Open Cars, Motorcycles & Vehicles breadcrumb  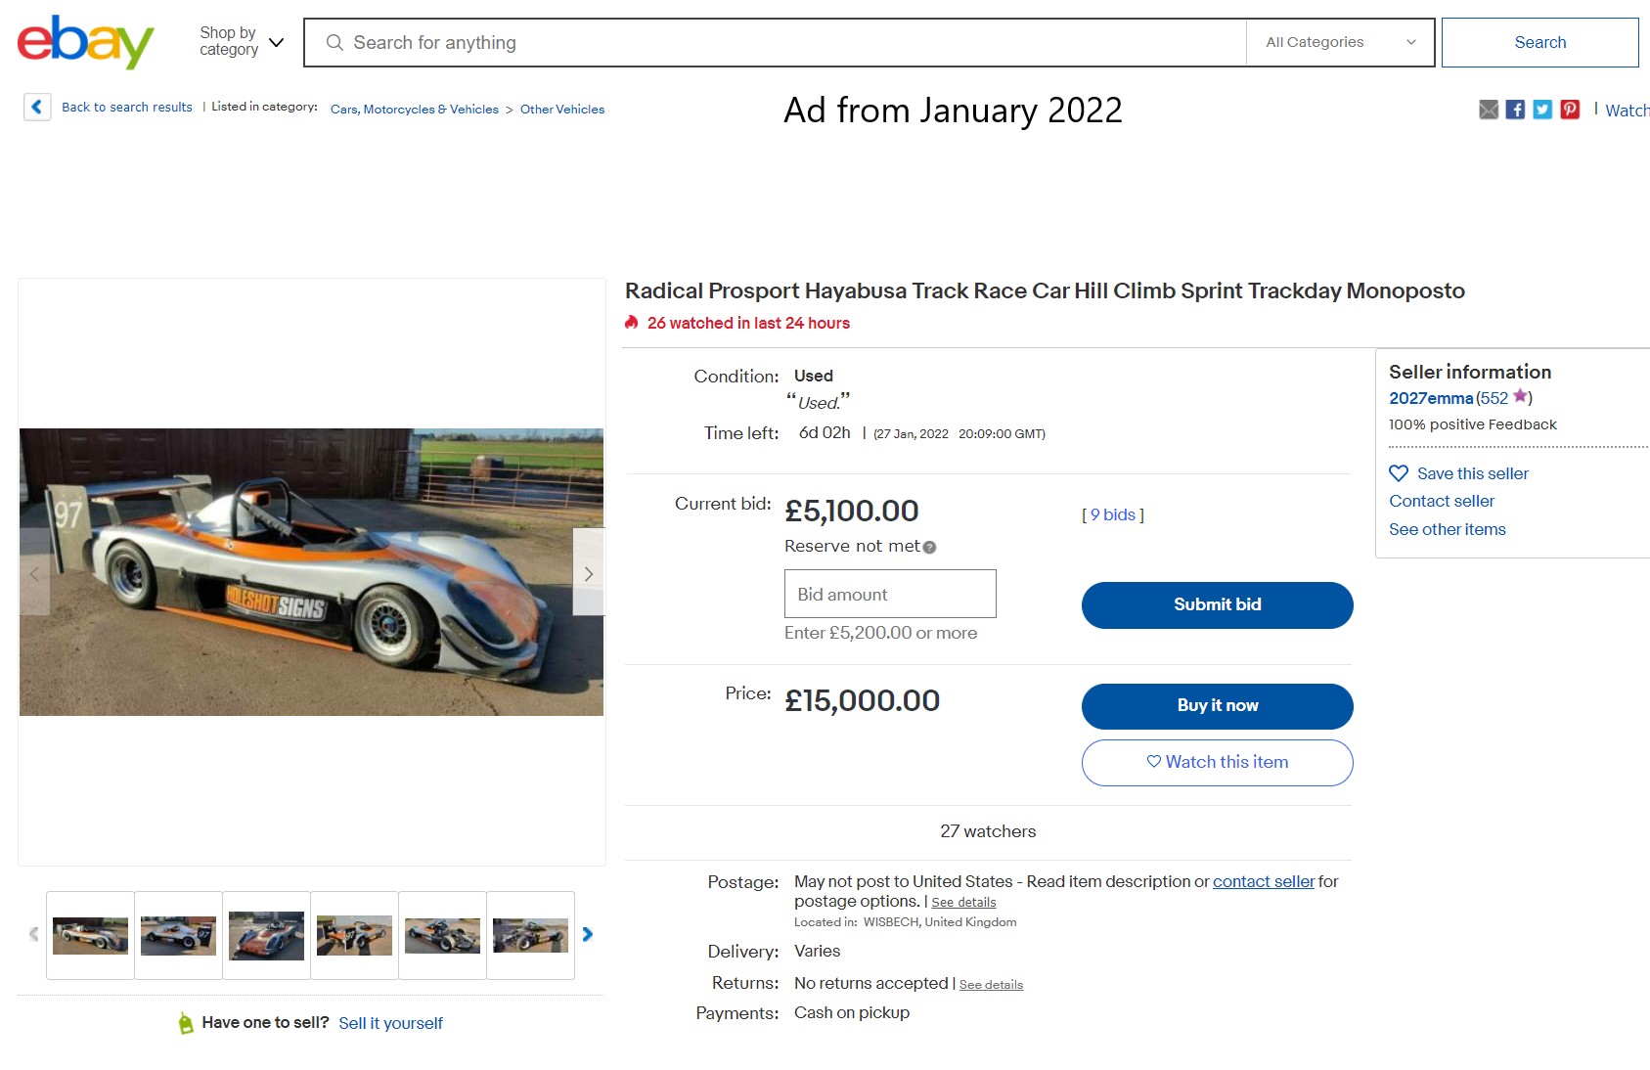coord(415,110)
